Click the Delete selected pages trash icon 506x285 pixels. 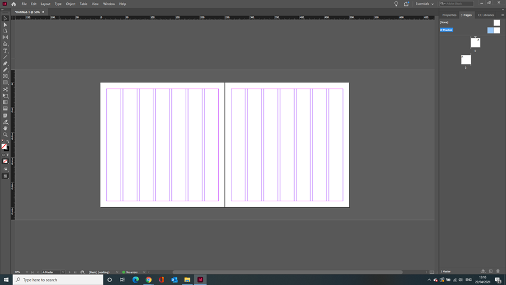(x=498, y=271)
